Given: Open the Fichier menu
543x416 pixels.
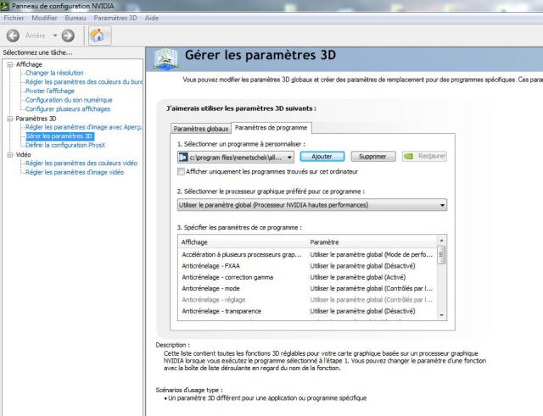Looking at the screenshot, I should [14, 18].
